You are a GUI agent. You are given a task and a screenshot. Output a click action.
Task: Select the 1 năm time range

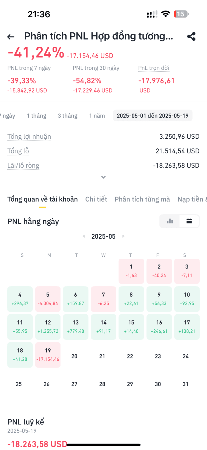[97, 116]
